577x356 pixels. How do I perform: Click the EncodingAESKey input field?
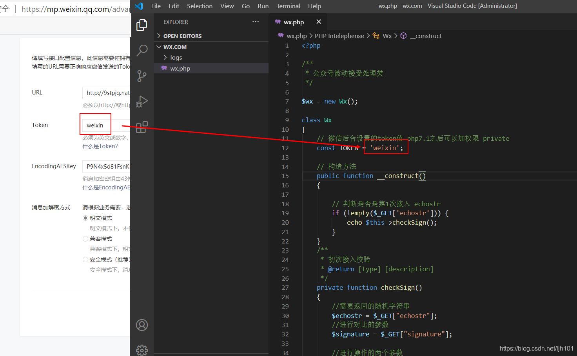(106, 167)
